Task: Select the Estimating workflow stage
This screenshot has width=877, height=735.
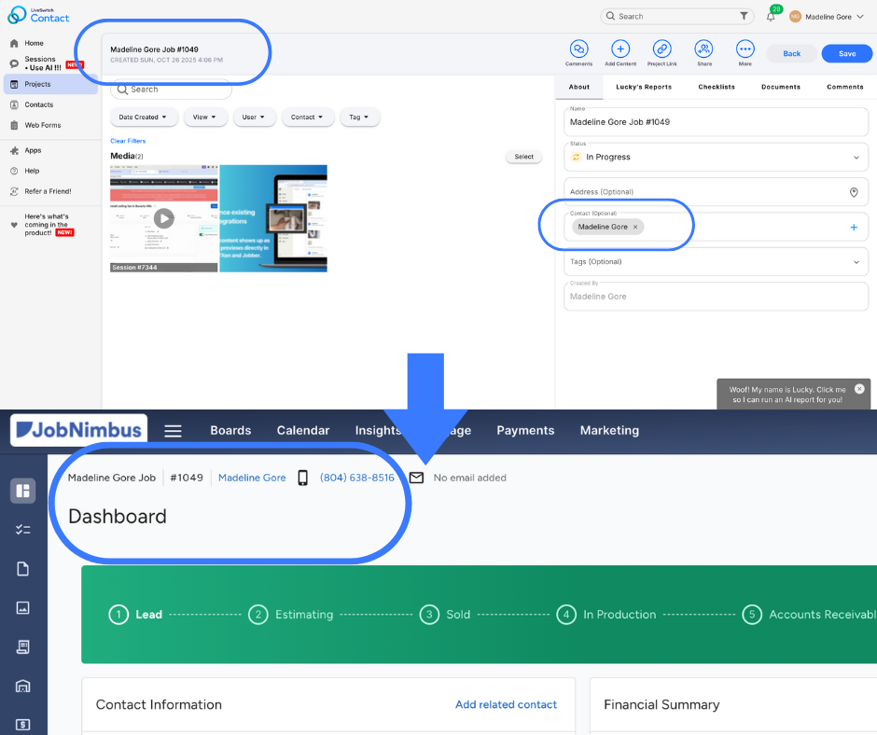Action: [291, 615]
